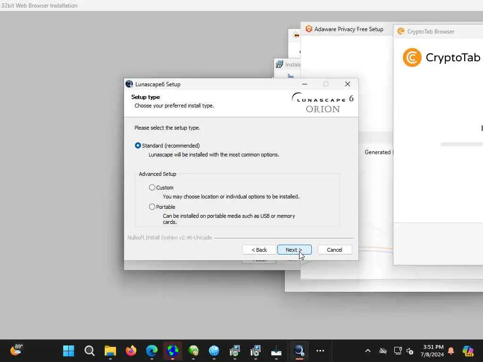This screenshot has width=483, height=362.
Task: Click the installer icon in background Instala window
Action: [x=279, y=64]
